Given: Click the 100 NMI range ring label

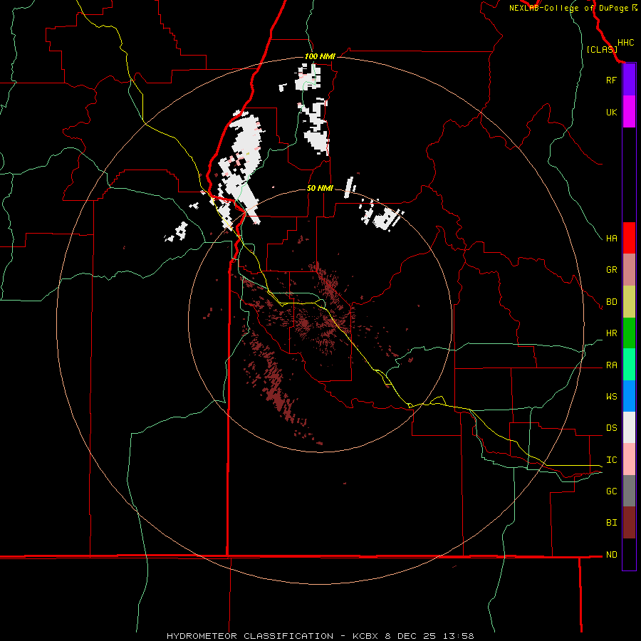Looking at the screenshot, I should click(320, 56).
